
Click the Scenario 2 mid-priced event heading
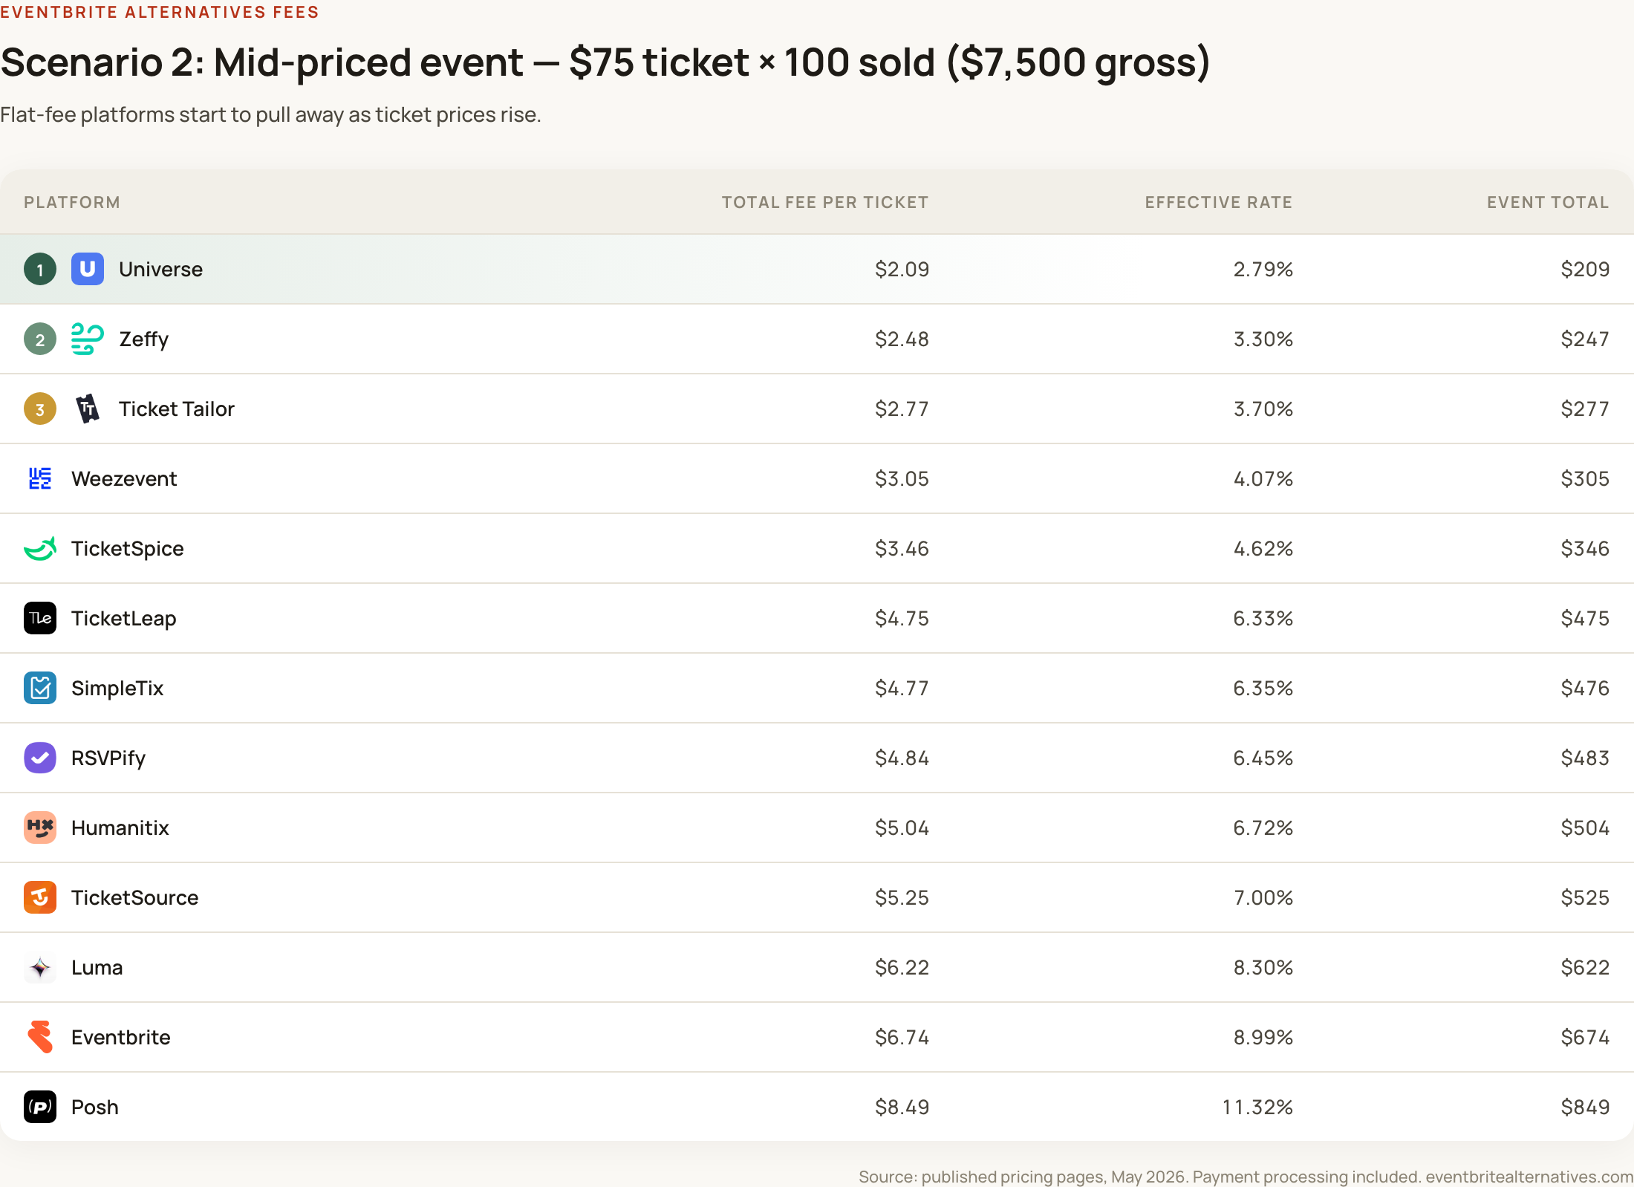(x=605, y=62)
